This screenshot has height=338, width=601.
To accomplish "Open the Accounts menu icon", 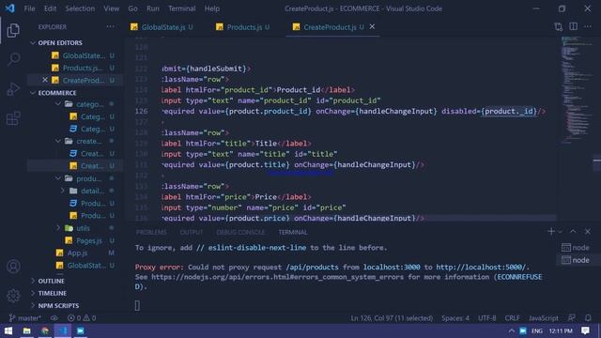I will [x=13, y=267].
